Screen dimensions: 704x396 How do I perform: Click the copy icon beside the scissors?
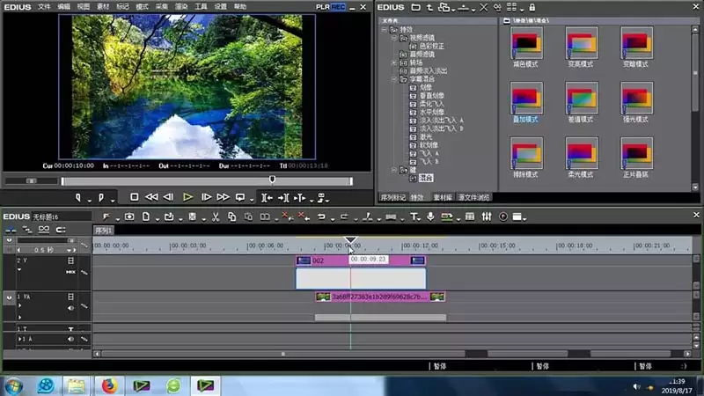231,216
